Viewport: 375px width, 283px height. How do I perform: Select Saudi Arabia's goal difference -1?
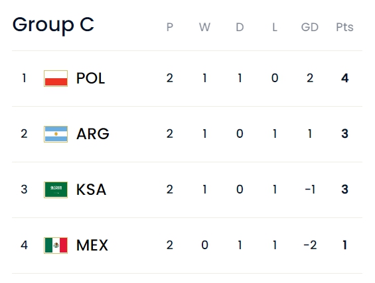[x=310, y=190]
